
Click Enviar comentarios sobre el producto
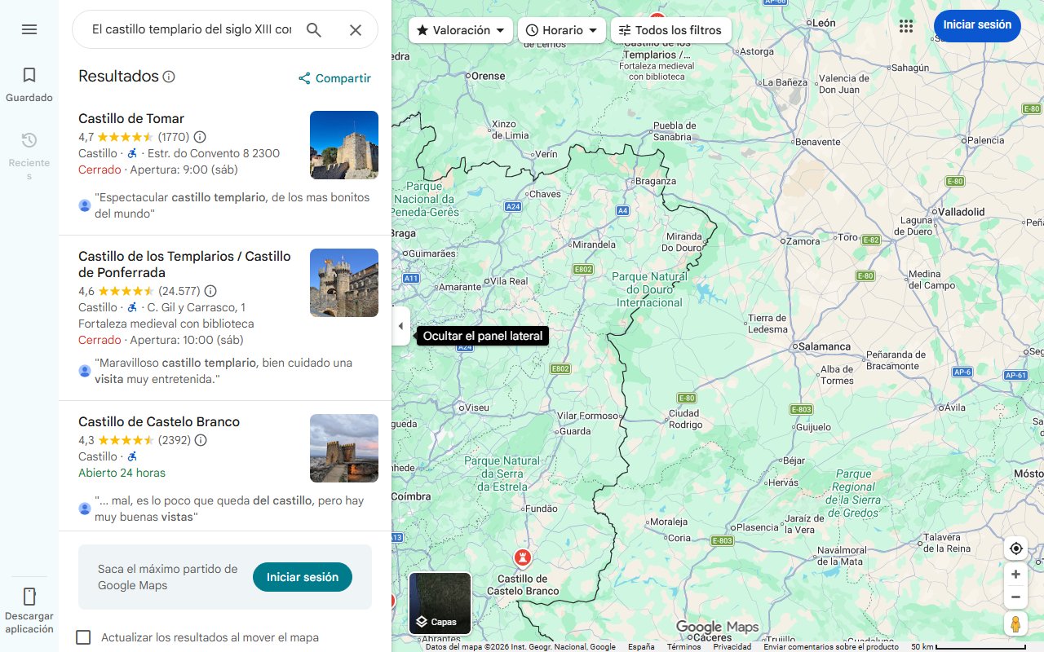pos(831,647)
